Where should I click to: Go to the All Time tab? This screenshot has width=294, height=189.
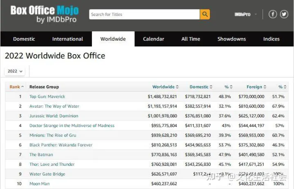coord(191,39)
